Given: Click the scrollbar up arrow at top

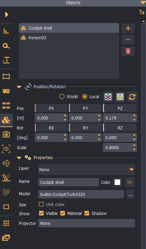Looking at the screenshot, I should coord(144,21).
